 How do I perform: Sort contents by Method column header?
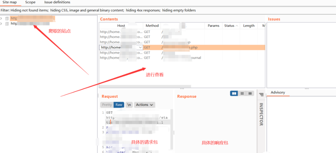(152, 26)
